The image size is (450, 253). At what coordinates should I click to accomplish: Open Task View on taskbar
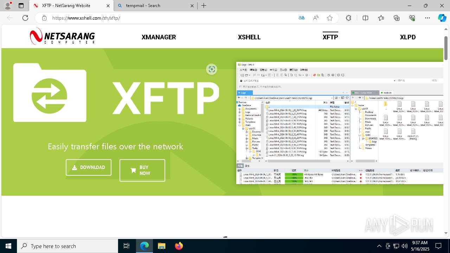click(127, 246)
